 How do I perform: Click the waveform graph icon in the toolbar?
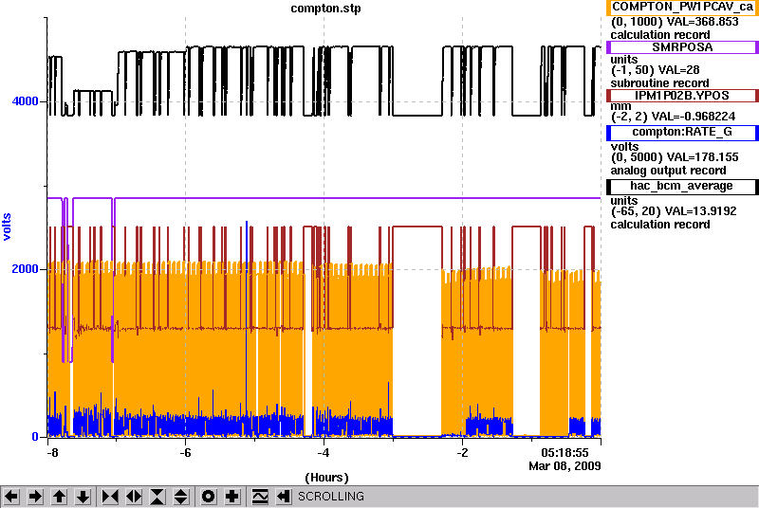coord(260,497)
